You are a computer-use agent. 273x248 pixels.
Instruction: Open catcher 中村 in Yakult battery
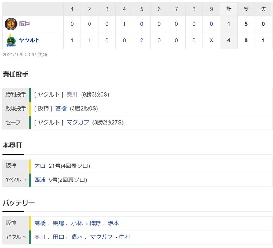125,237
